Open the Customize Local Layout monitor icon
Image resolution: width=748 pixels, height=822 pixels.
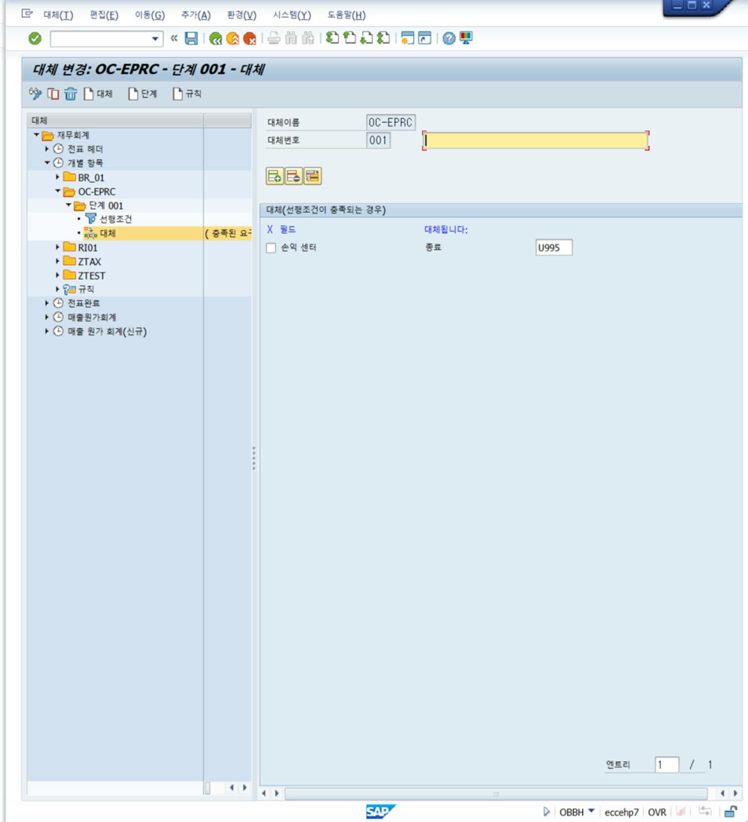[x=466, y=38]
